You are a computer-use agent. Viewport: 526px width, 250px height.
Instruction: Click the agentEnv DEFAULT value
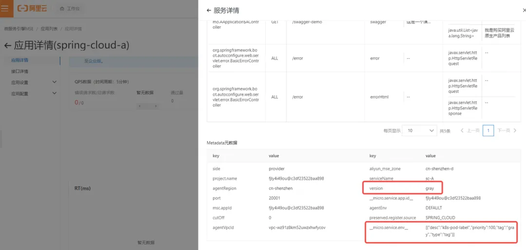(x=434, y=208)
